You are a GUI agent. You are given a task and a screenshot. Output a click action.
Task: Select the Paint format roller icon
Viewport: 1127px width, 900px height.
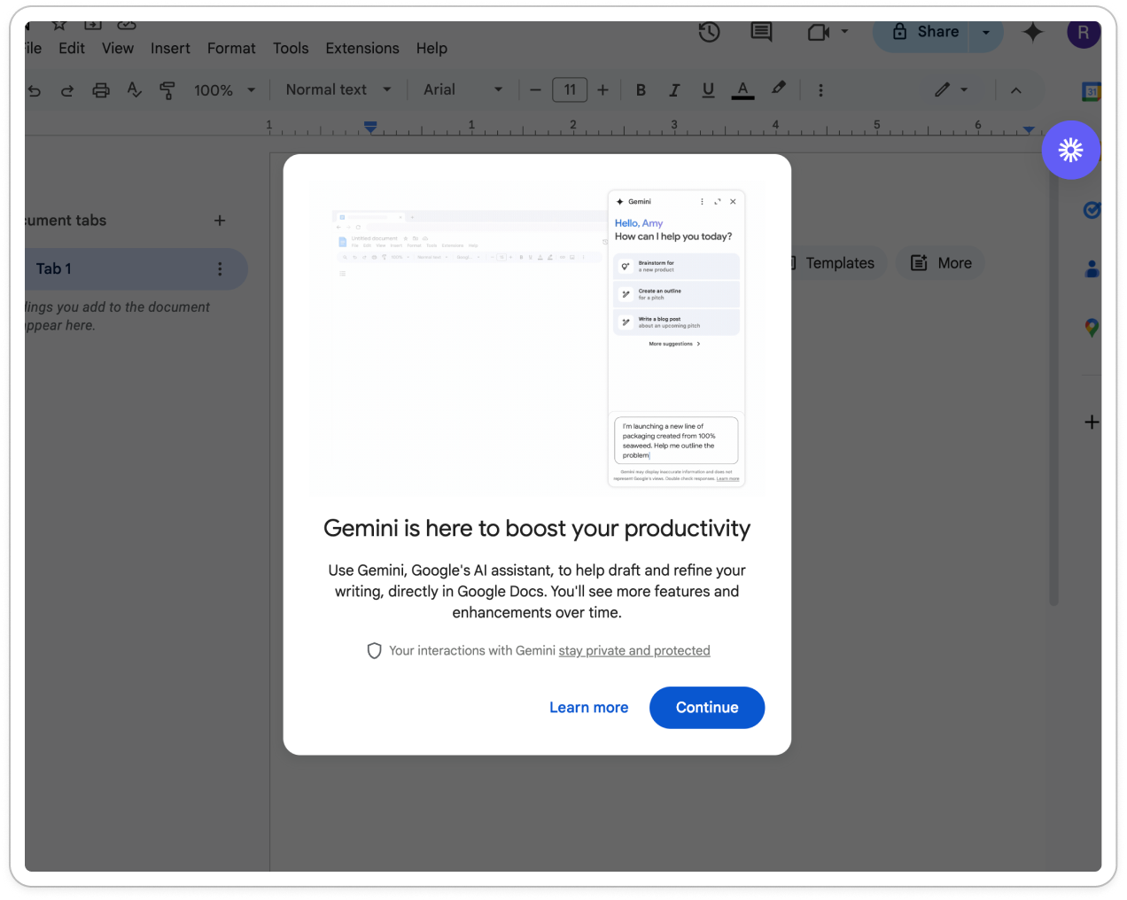pyautogui.click(x=167, y=90)
